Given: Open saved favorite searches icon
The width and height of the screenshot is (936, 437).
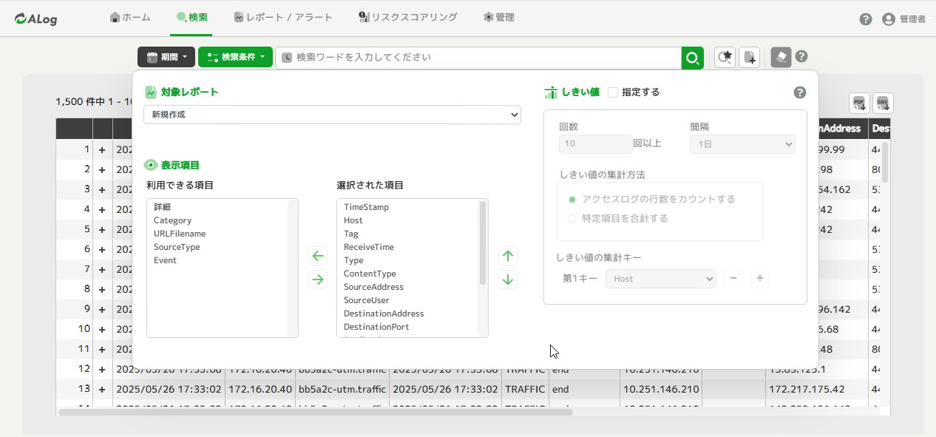Looking at the screenshot, I should (725, 57).
